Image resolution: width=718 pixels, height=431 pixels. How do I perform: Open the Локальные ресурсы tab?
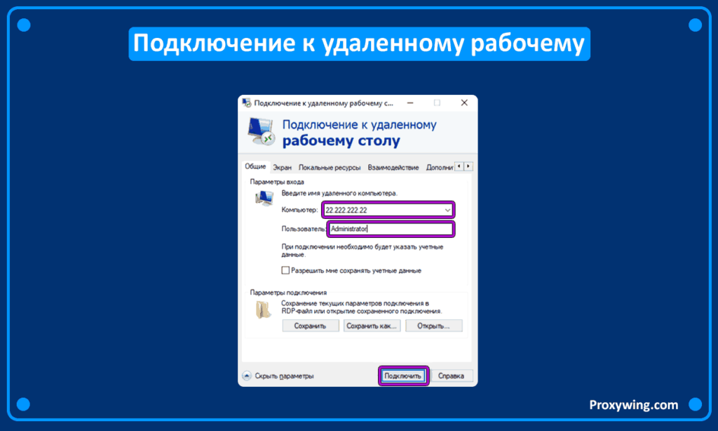330,168
